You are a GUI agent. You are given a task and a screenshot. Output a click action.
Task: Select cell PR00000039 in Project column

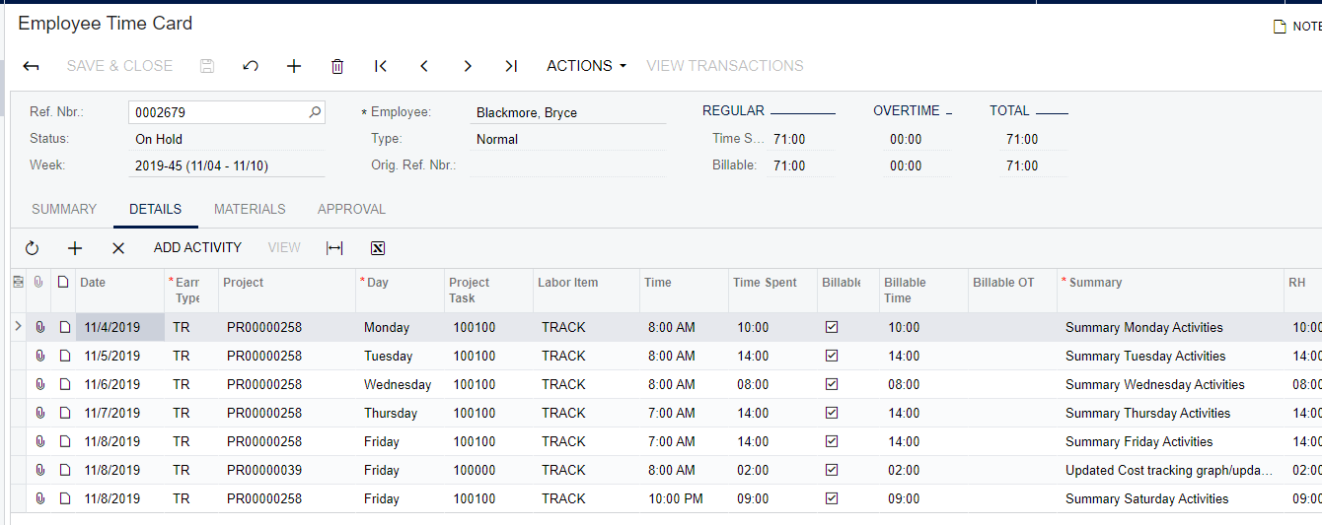287,470
